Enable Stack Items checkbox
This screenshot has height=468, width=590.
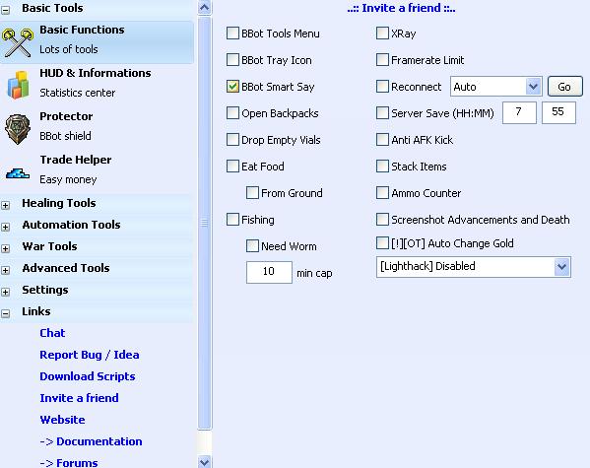click(x=382, y=166)
